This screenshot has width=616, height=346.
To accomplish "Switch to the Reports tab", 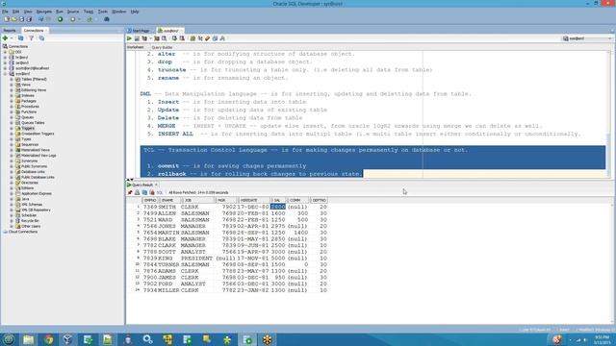I will point(10,30).
